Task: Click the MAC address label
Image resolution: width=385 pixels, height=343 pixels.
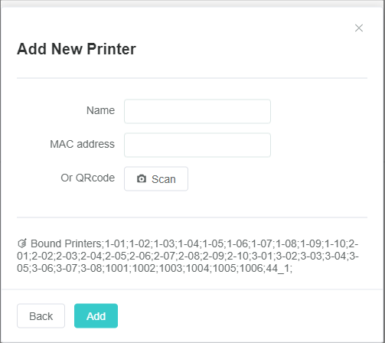Action: point(82,144)
